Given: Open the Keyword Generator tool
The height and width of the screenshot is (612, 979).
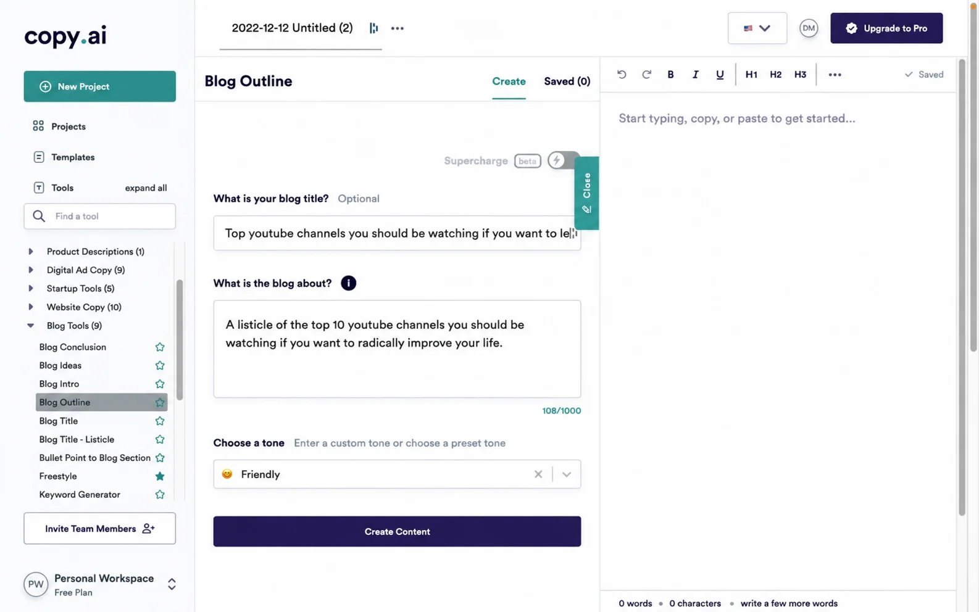Looking at the screenshot, I should point(80,495).
